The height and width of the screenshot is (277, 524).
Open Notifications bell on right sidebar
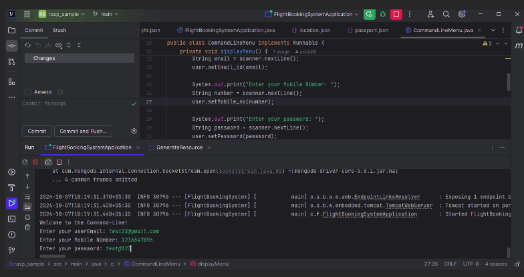(519, 30)
